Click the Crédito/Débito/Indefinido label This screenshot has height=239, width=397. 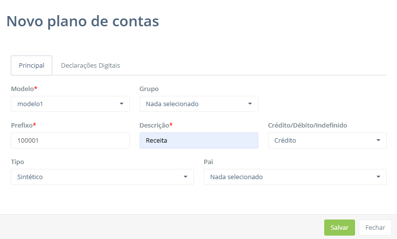coord(307,125)
